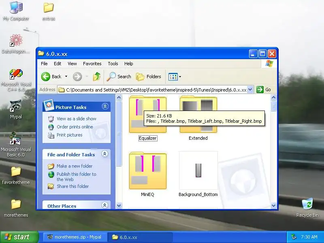The width and height of the screenshot is (324, 243).
Task: Launch Microsoft Visual C++ 6.0 shortcut
Action: click(x=16, y=80)
